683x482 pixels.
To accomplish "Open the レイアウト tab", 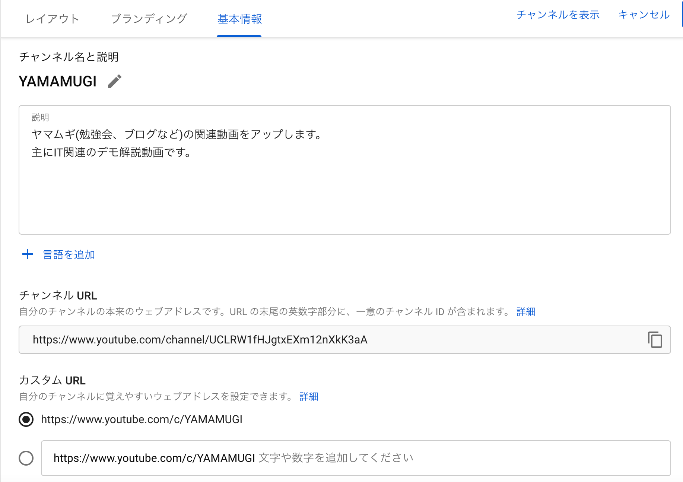I will pyautogui.click(x=53, y=19).
